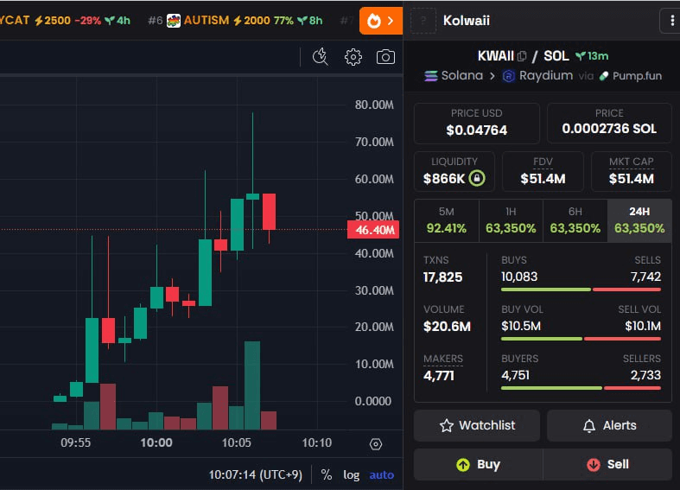This screenshot has width=680, height=490.
Task: Expand trending list with the fire button
Action: [381, 21]
